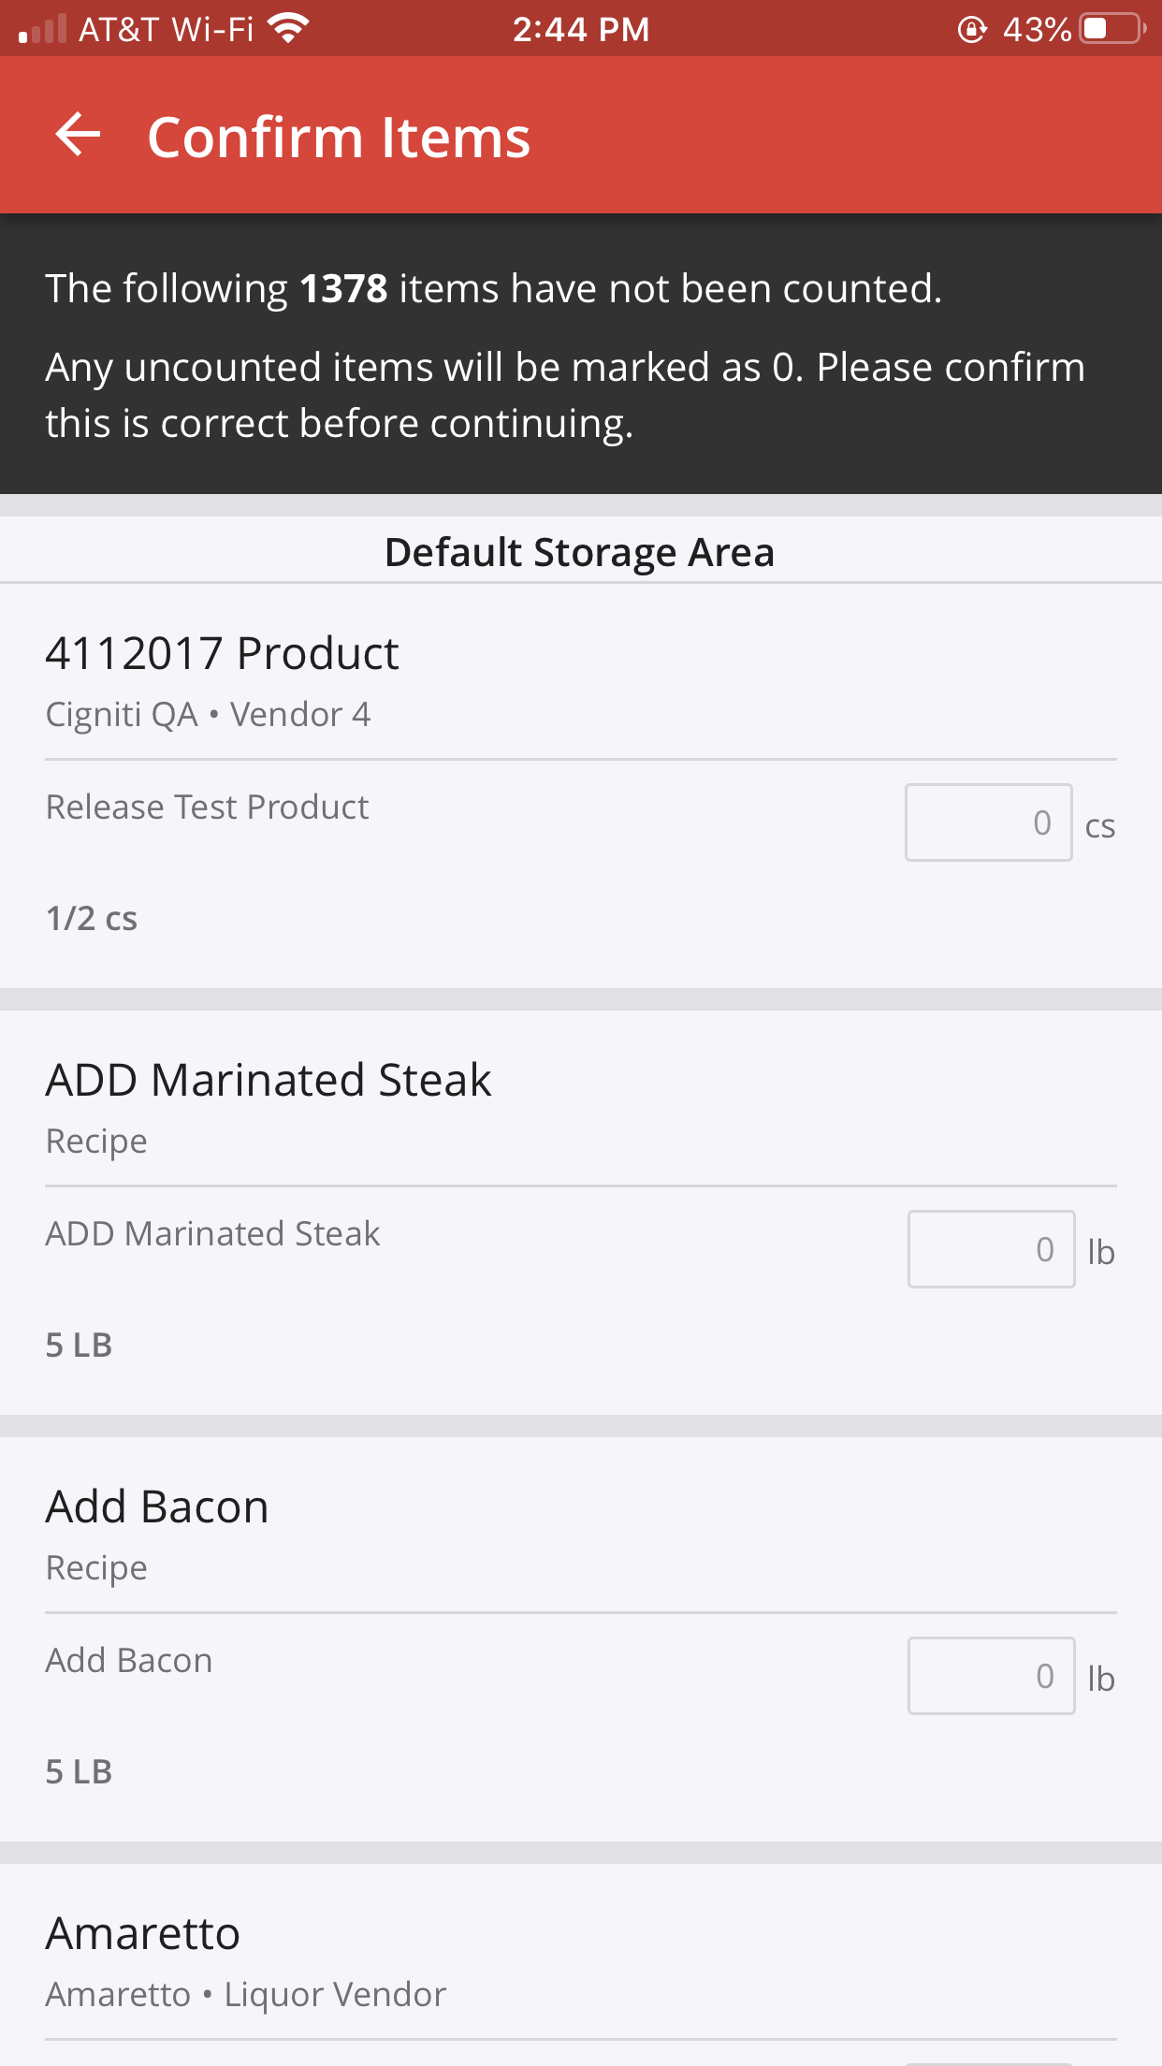
Task: Focus the ADD Marinated Steak lb quantity field
Action: pyautogui.click(x=990, y=1249)
